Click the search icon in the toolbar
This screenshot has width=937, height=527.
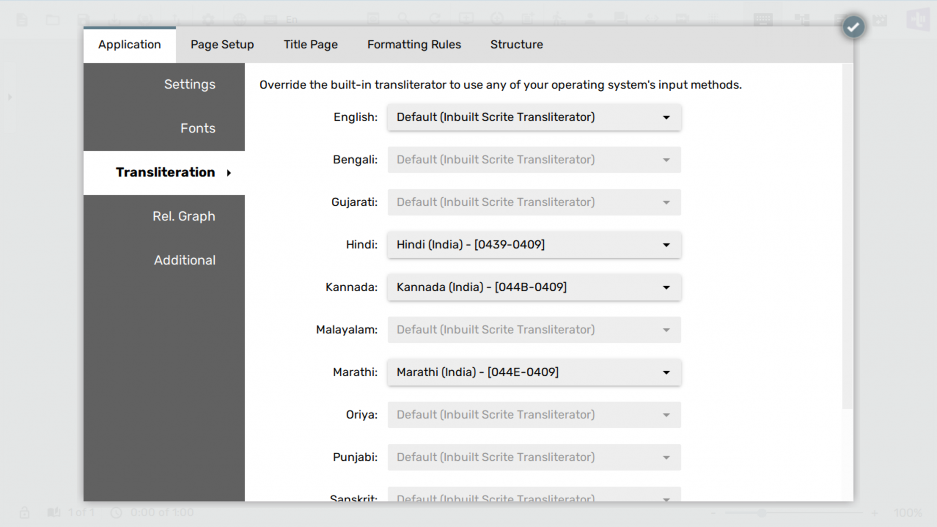pos(403,19)
